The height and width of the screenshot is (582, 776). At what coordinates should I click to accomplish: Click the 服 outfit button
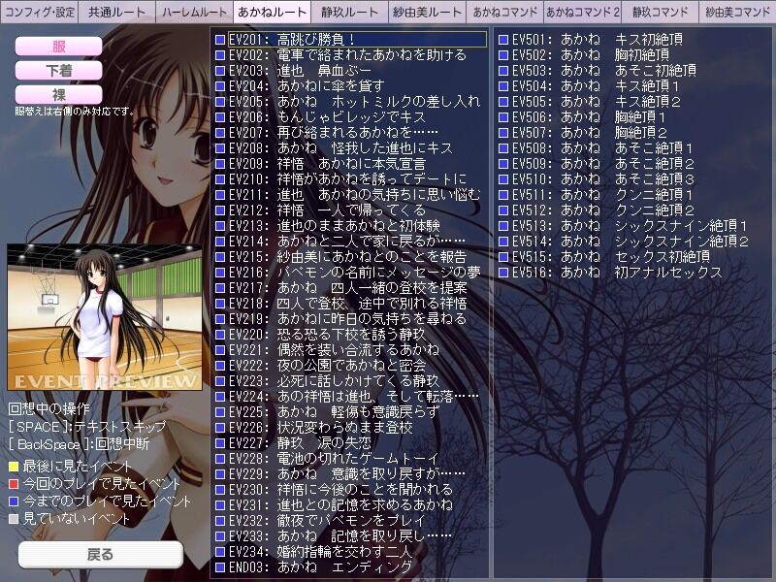(x=59, y=46)
